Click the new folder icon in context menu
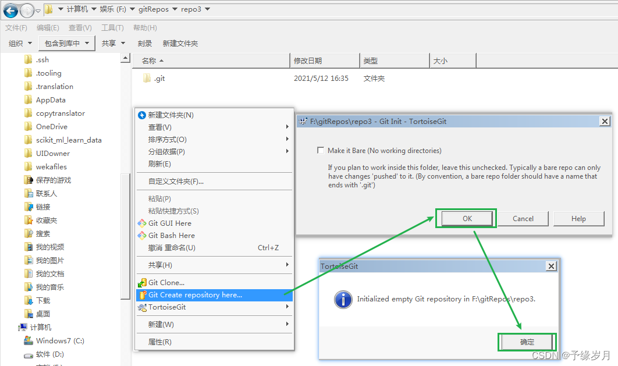618x366 pixels. click(142, 115)
